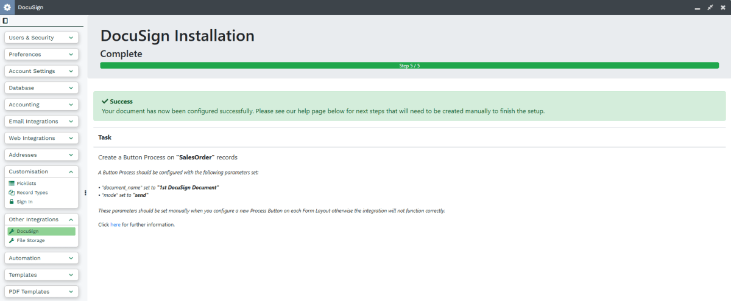Click the DocuSign wrench icon
Viewport: 731px width, 301px height.
tap(12, 231)
